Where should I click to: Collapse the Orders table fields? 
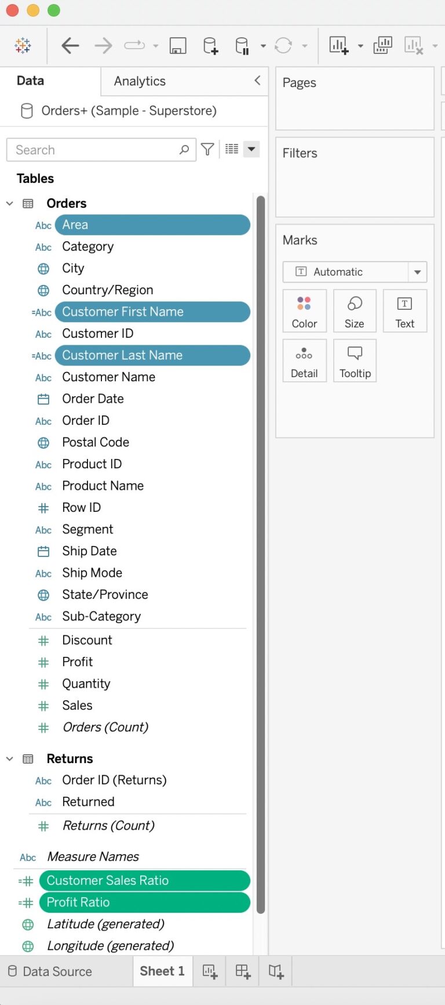(x=9, y=203)
